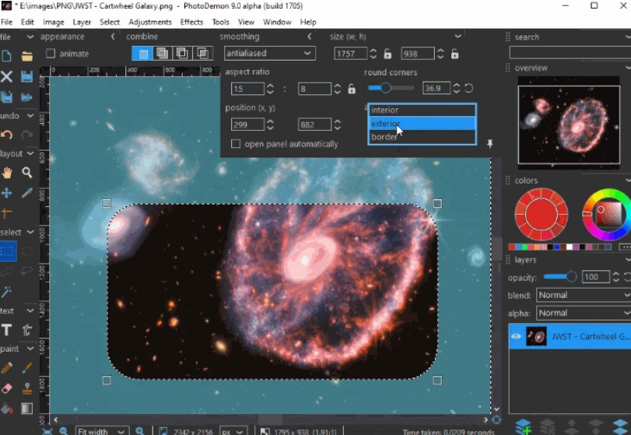This screenshot has width=631, height=435.
Task: Select the Move layer tool
Action: (x=7, y=193)
